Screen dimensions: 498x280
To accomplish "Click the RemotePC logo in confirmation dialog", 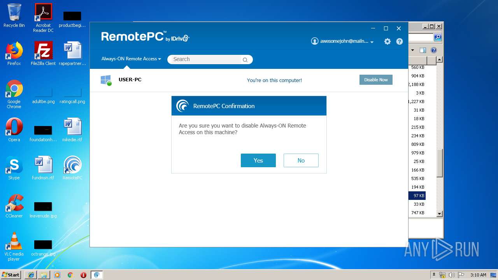I will pyautogui.click(x=182, y=106).
